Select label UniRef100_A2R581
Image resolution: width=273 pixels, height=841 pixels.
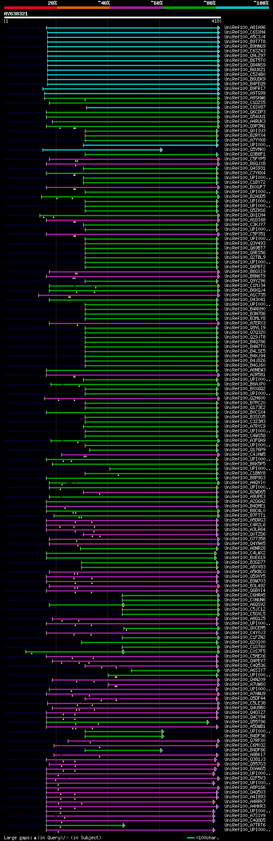pyautogui.click(x=245, y=374)
